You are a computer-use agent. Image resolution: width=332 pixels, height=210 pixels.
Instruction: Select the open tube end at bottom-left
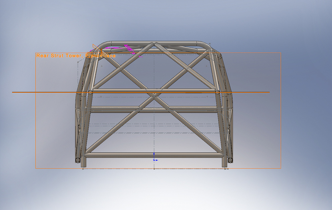pyautogui.click(x=78, y=160)
